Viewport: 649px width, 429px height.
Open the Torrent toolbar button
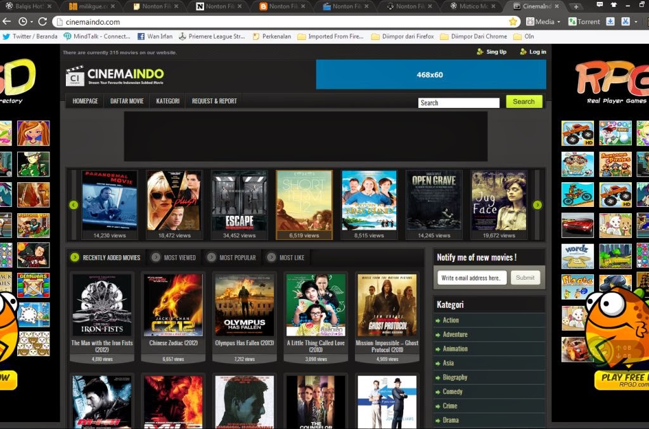click(584, 22)
